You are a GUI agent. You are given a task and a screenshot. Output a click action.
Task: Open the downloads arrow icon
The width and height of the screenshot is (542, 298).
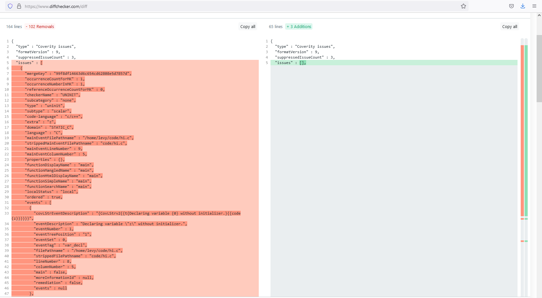(523, 6)
